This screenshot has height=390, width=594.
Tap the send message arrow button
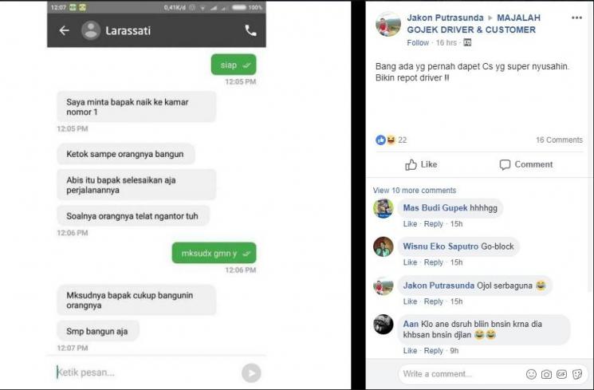[x=251, y=373]
